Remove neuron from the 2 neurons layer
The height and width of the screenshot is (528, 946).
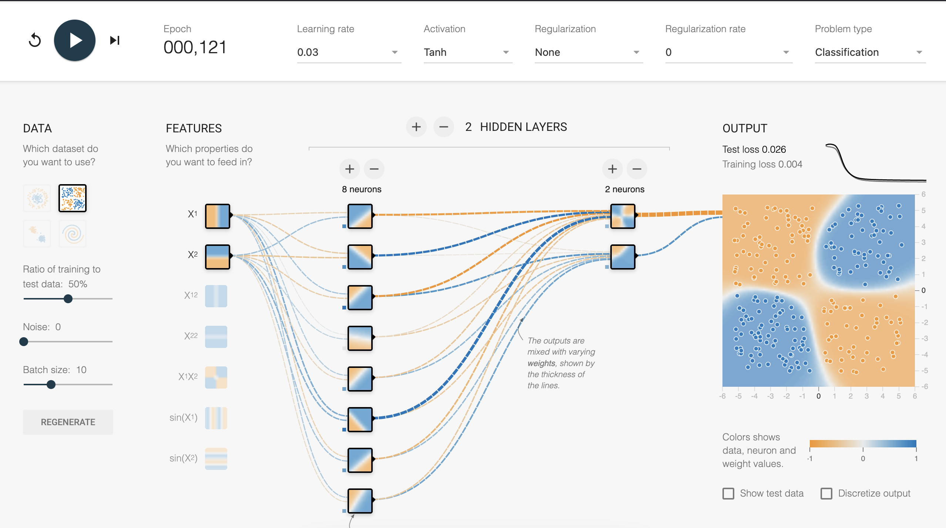637,169
